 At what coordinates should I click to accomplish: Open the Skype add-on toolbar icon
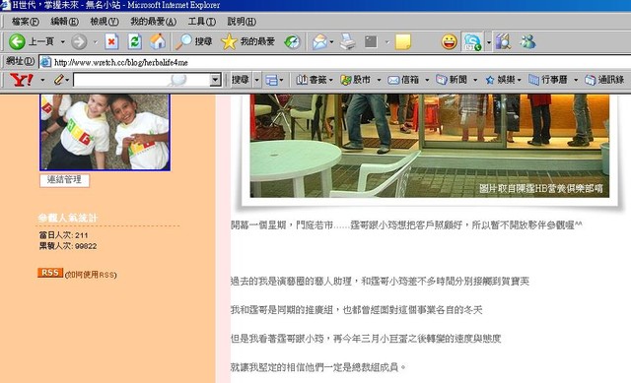pos(472,41)
